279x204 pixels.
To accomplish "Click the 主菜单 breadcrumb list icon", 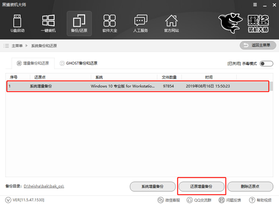I will coord(6,45).
